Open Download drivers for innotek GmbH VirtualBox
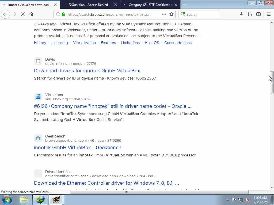274x205 pixels. click(x=87, y=70)
